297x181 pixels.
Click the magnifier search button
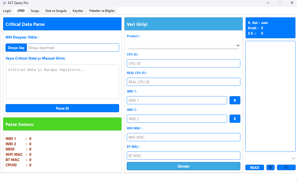coord(286,168)
